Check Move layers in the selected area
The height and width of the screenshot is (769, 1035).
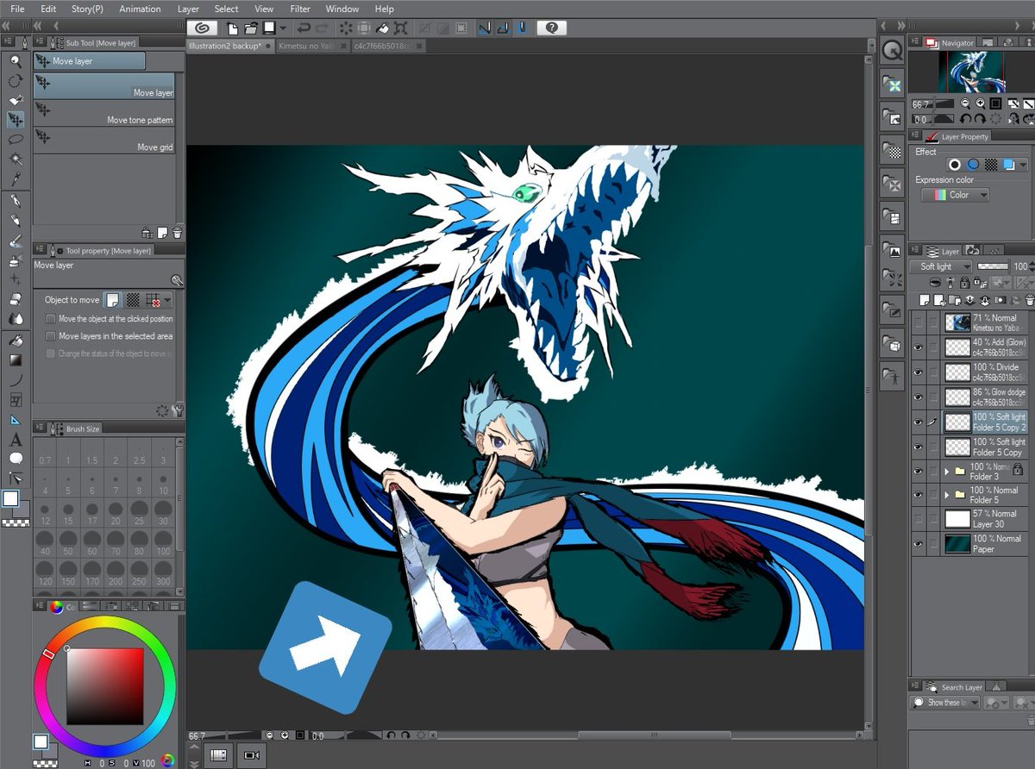(x=51, y=336)
